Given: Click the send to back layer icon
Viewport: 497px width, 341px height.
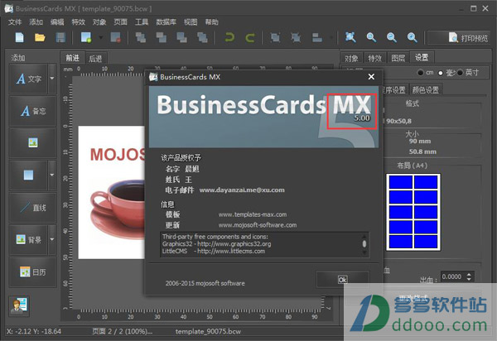Looking at the screenshot, I should point(202,37).
